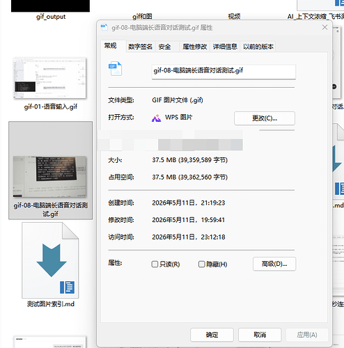Screen dimensions: 344x348
Task: Click the gif和图 folder label
Action: pos(142,17)
